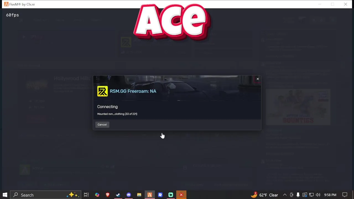Click the Mounted rsm_clothing status text
Image resolution: width=354 pixels, height=199 pixels.
pos(117,114)
